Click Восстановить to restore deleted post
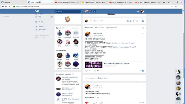 103,78
